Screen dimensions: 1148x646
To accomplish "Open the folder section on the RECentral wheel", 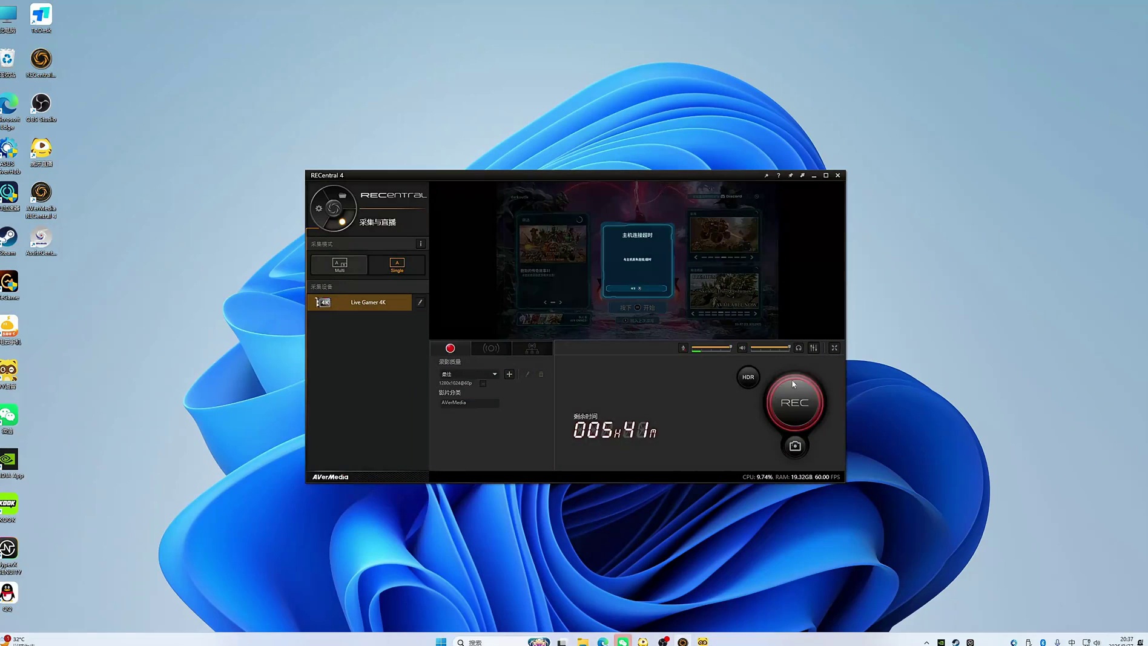I will click(x=342, y=196).
